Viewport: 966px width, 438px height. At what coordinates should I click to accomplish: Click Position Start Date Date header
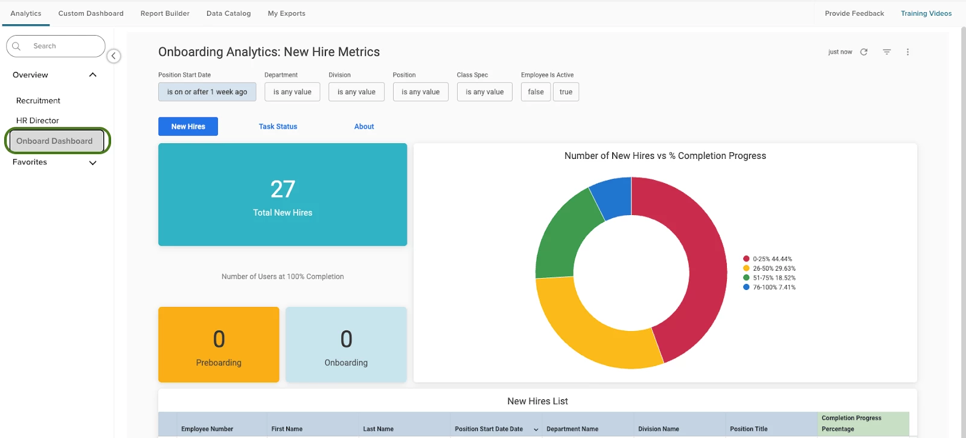489,429
